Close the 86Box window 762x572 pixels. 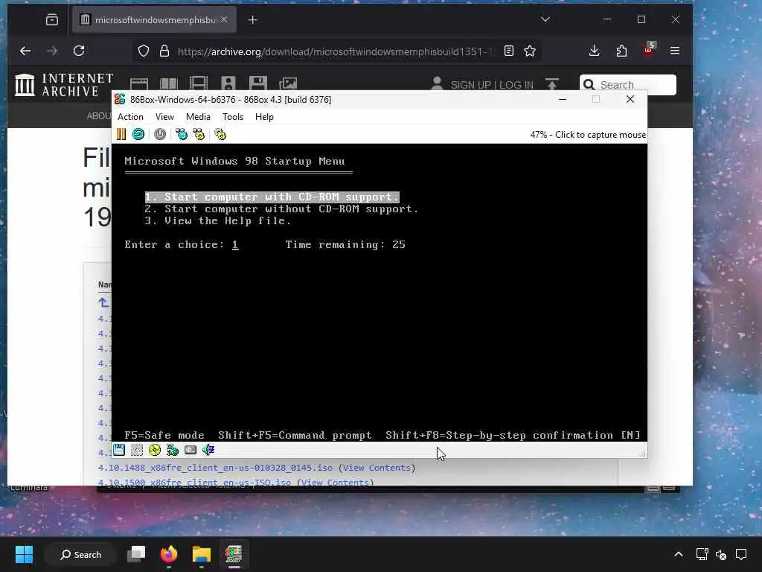coord(630,99)
